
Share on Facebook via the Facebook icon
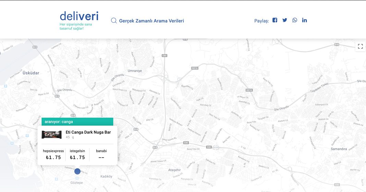tap(275, 20)
